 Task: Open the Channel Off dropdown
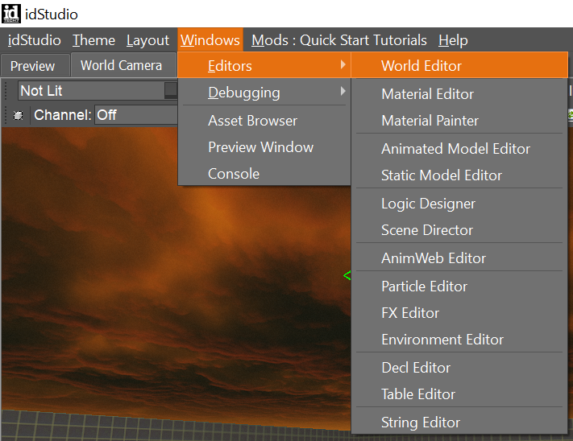point(136,115)
